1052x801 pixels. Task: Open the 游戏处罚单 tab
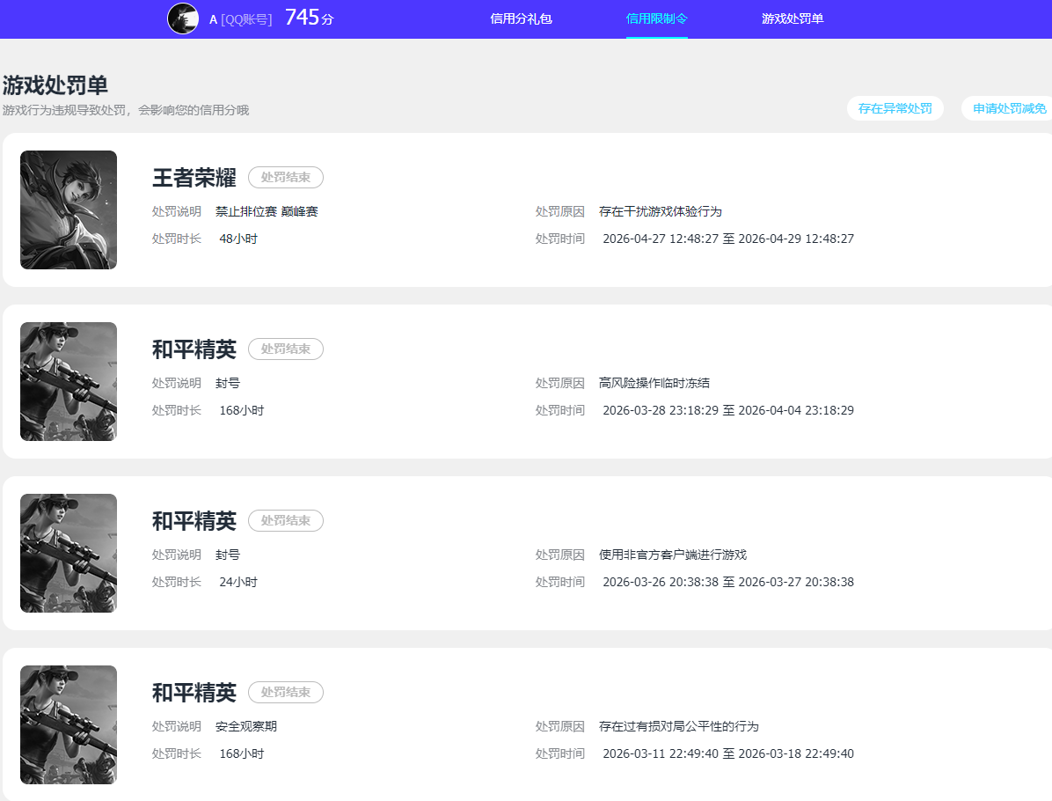pyautogui.click(x=793, y=18)
